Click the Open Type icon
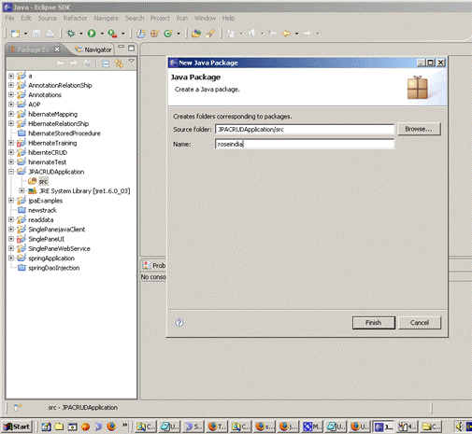This screenshot has width=472, height=434. point(196,34)
